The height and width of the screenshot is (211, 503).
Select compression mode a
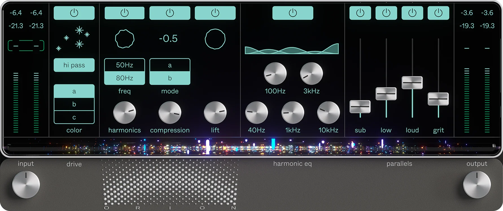click(170, 65)
